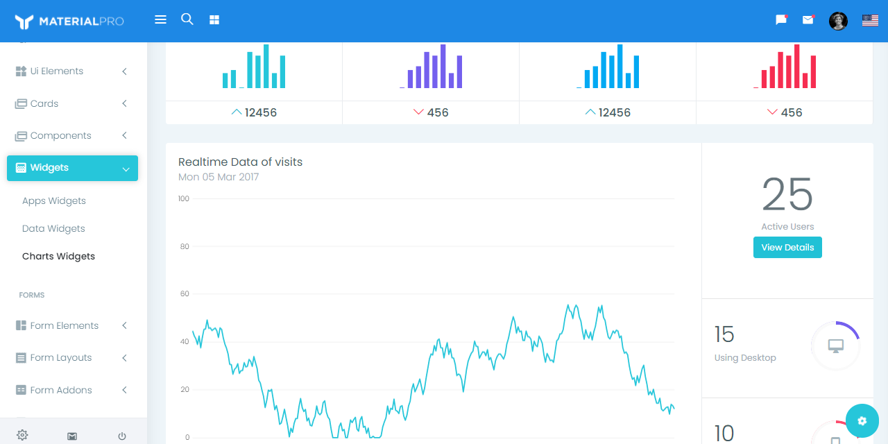Collapse the Widgets sidebar section
The image size is (888, 444).
click(x=72, y=168)
